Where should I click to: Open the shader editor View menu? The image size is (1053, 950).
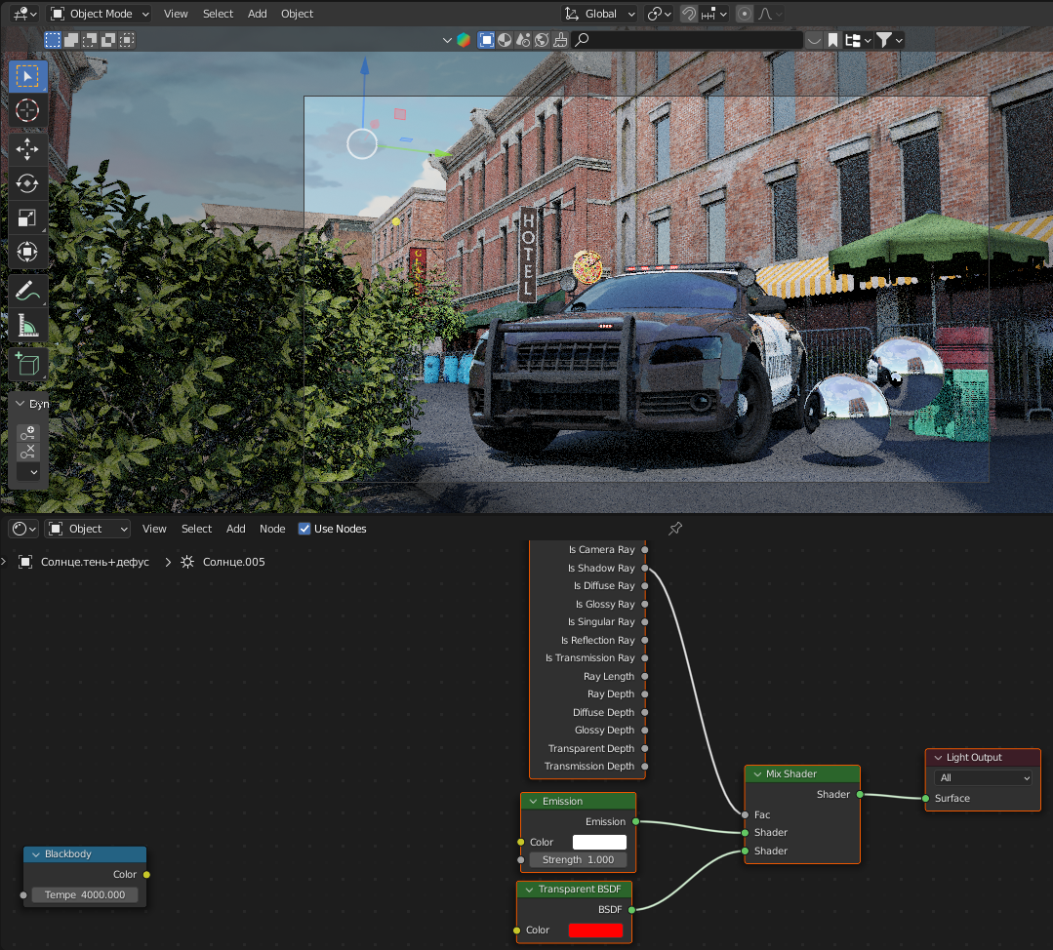[x=154, y=529]
